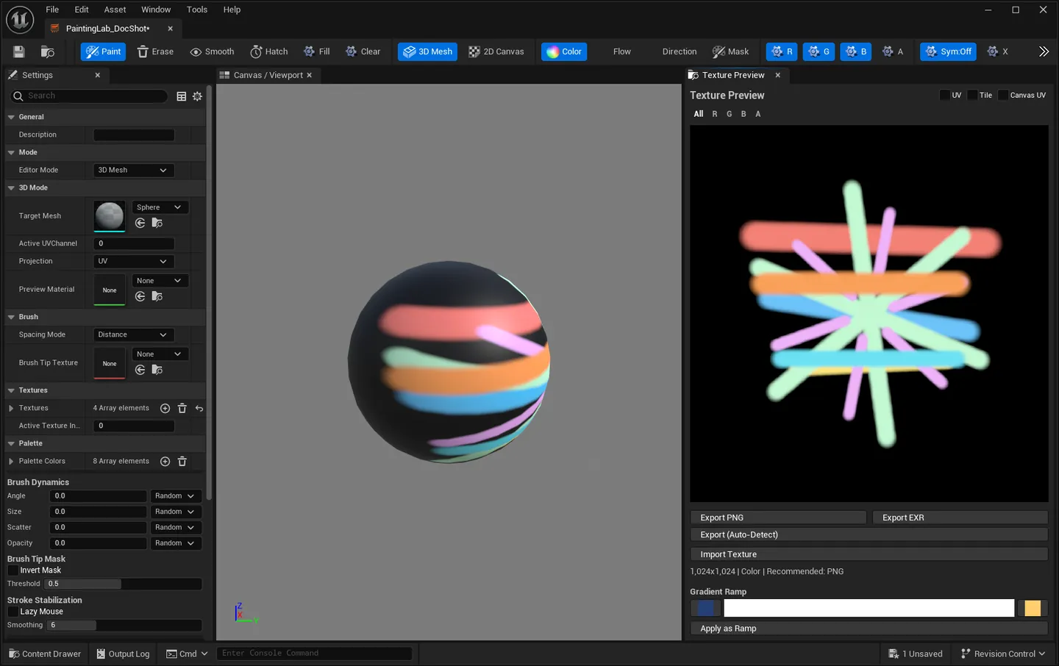This screenshot has width=1059, height=666.
Task: Open the Asset menu
Action: [115, 10]
